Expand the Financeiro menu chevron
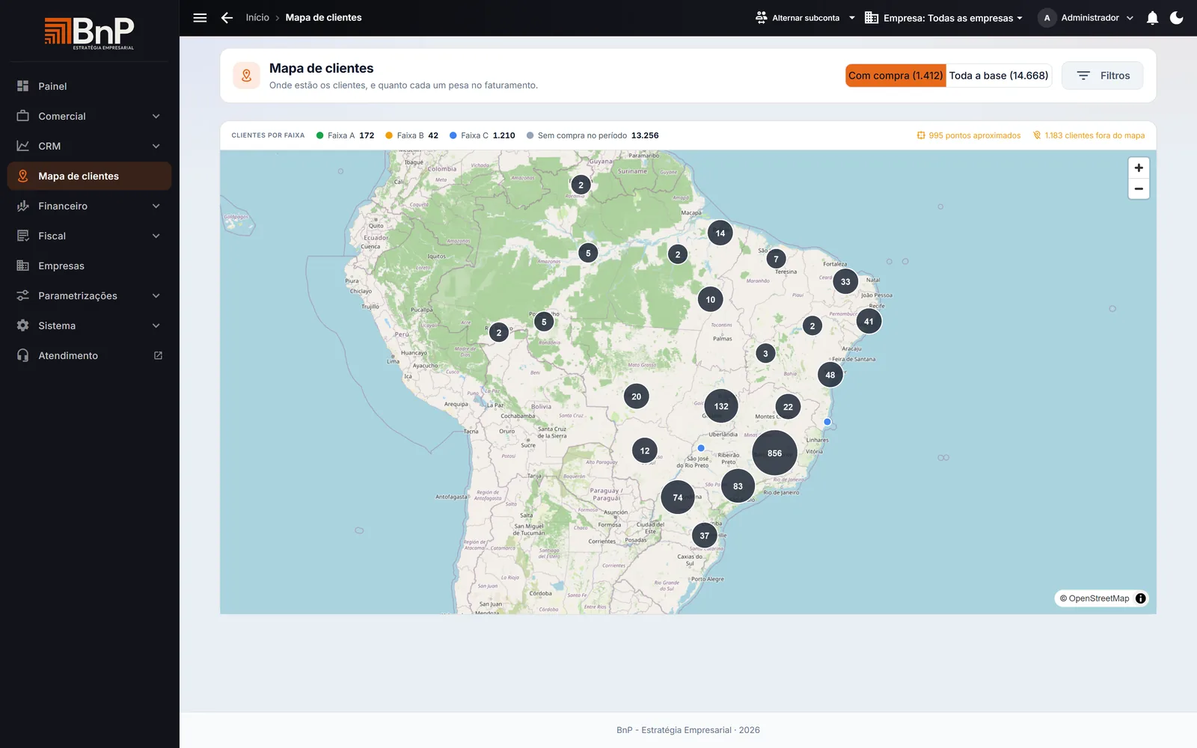 click(156, 206)
